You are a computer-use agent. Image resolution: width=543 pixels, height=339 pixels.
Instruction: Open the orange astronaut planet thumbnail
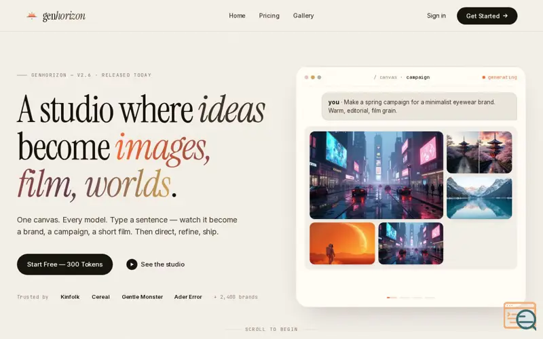(x=342, y=243)
